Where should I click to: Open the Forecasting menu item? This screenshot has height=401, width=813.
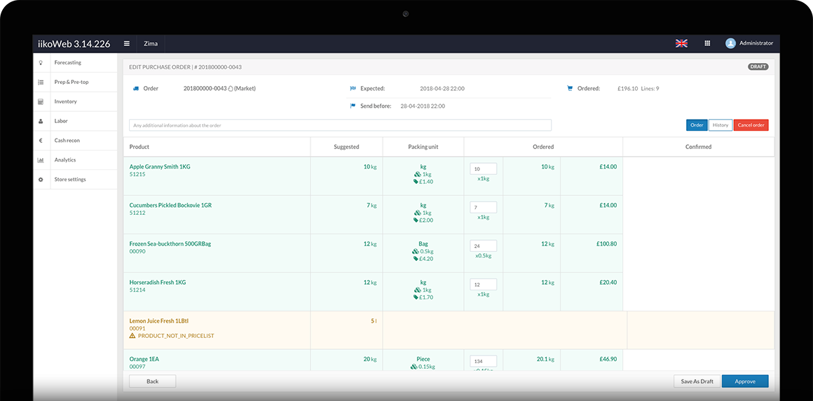coord(67,62)
